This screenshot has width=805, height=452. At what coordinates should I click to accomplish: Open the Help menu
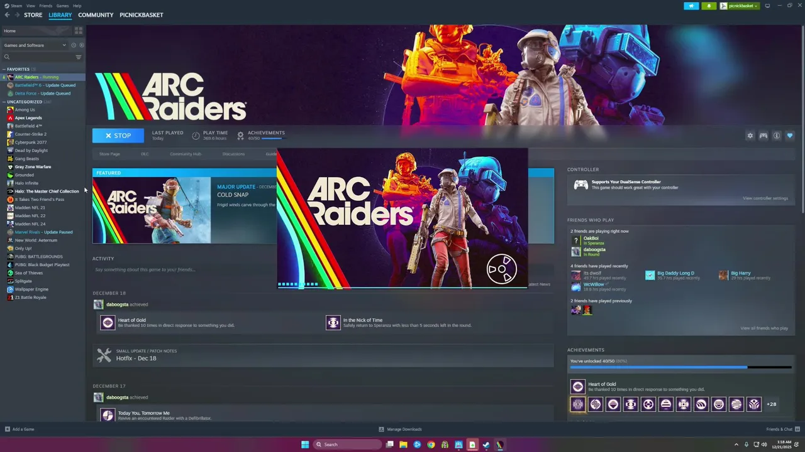click(x=77, y=6)
